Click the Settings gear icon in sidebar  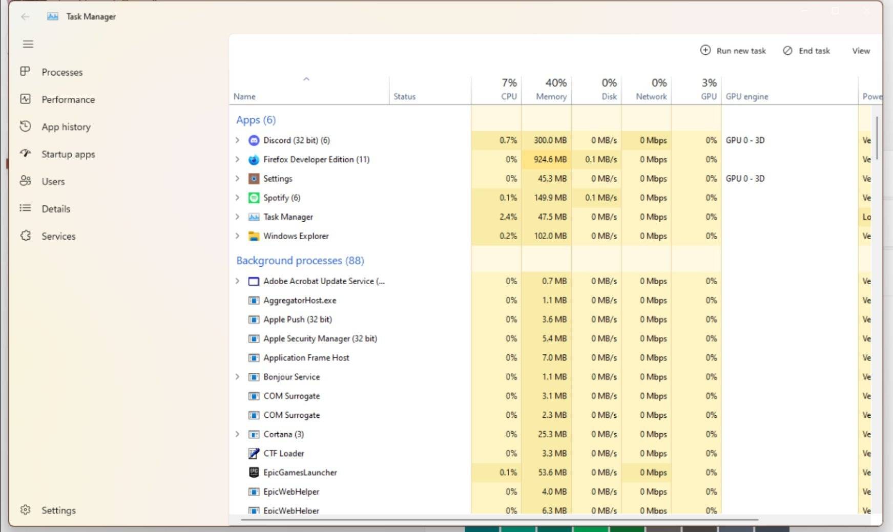coord(25,510)
